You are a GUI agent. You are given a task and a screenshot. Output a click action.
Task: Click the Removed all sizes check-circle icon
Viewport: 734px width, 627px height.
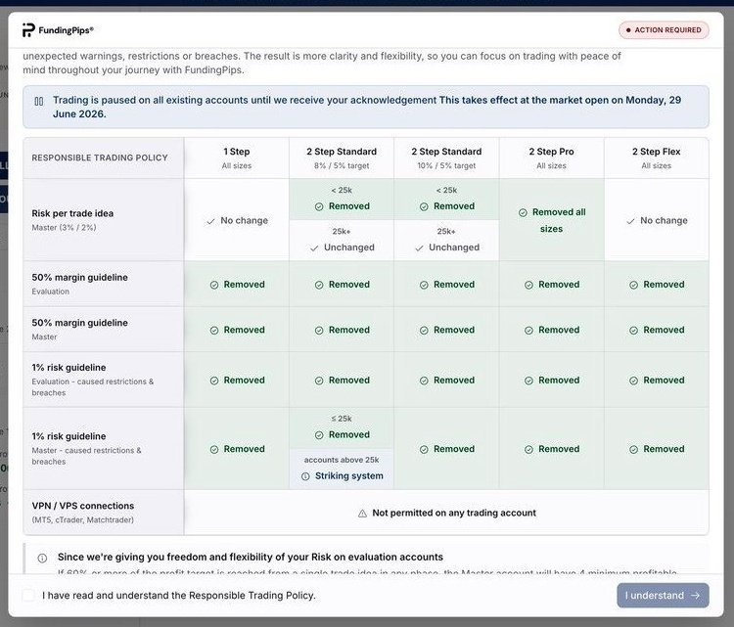523,212
